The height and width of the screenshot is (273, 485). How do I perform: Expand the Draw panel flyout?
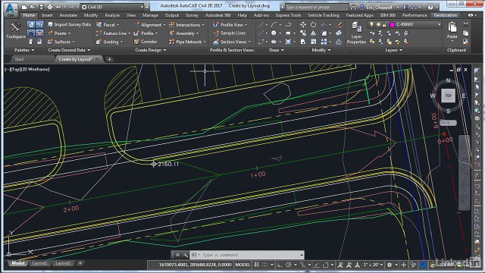[x=276, y=50]
